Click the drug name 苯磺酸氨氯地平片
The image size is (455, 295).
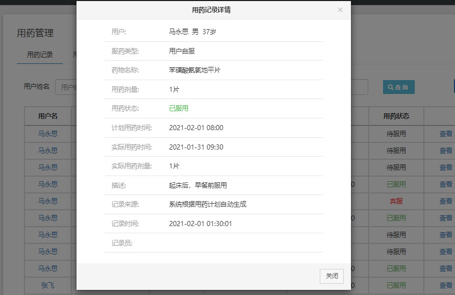[x=194, y=70]
